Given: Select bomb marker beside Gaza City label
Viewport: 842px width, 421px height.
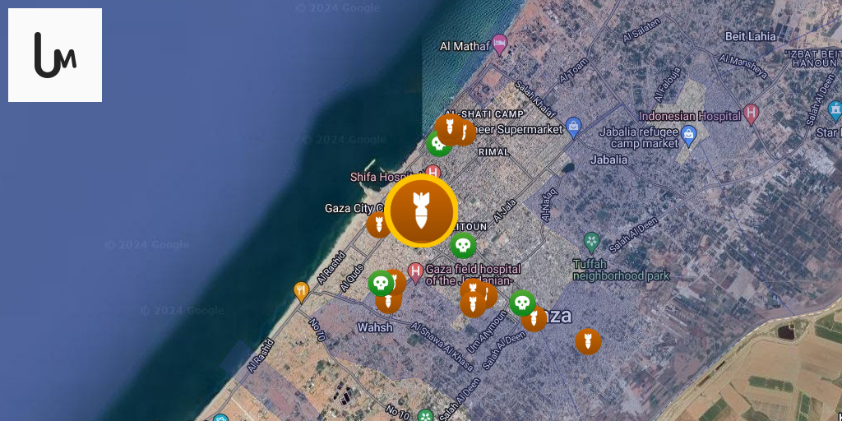Looking at the screenshot, I should [x=377, y=224].
